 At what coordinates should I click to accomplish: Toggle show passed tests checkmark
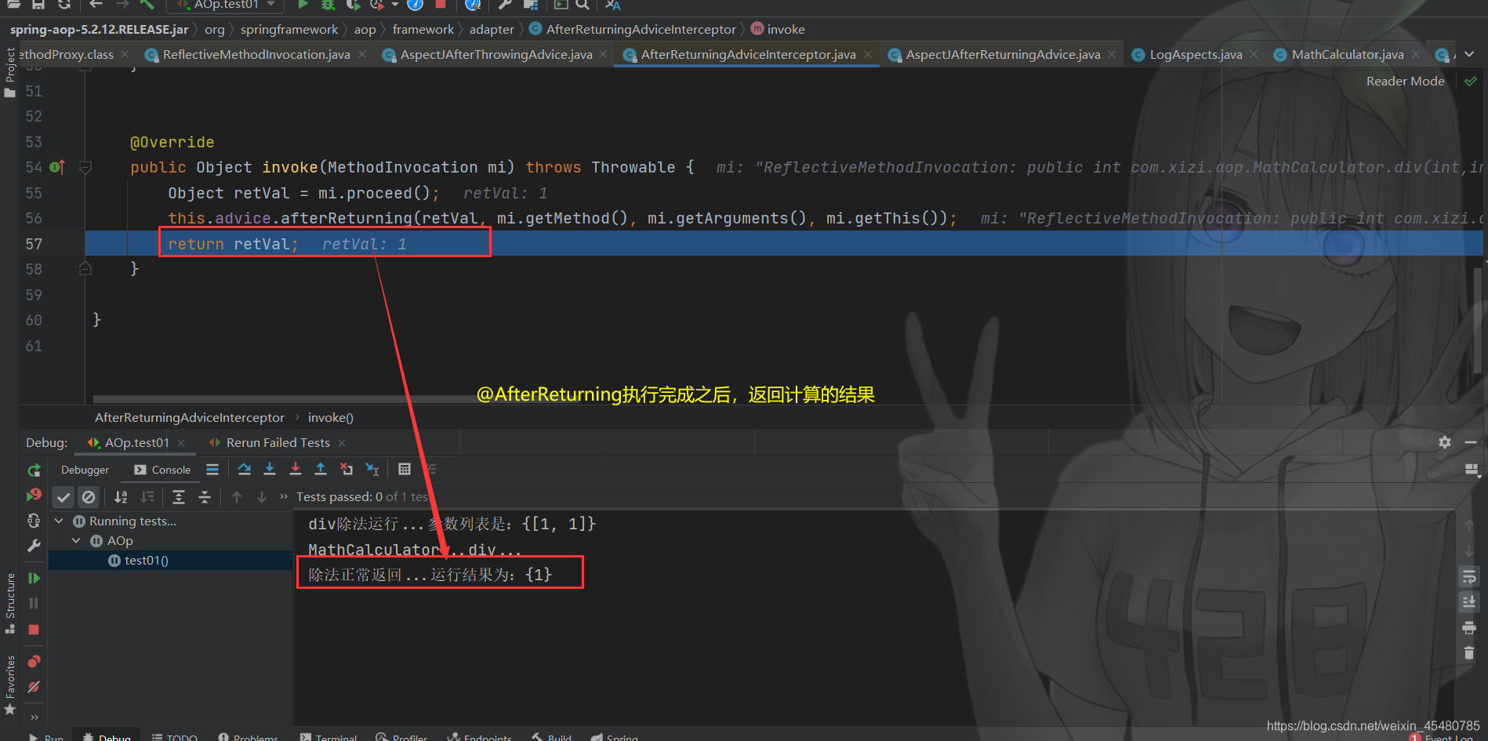click(x=64, y=496)
